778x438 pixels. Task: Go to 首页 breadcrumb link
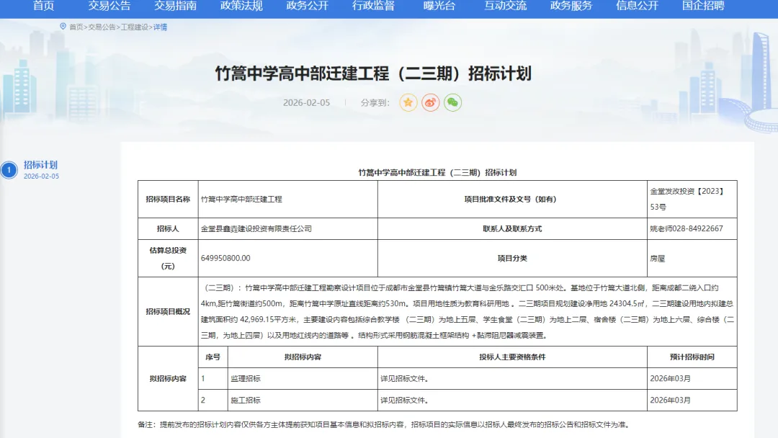[76, 27]
